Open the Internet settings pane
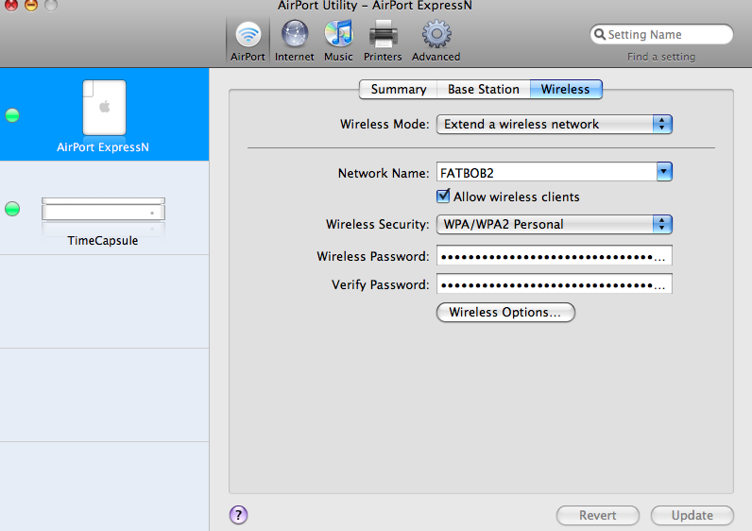 tap(295, 42)
